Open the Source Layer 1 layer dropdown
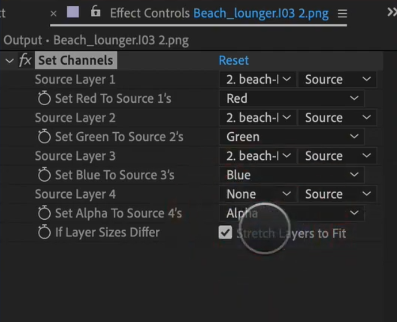 (258, 80)
